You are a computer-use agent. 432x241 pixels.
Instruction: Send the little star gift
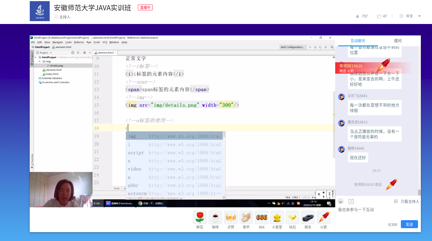point(277,218)
